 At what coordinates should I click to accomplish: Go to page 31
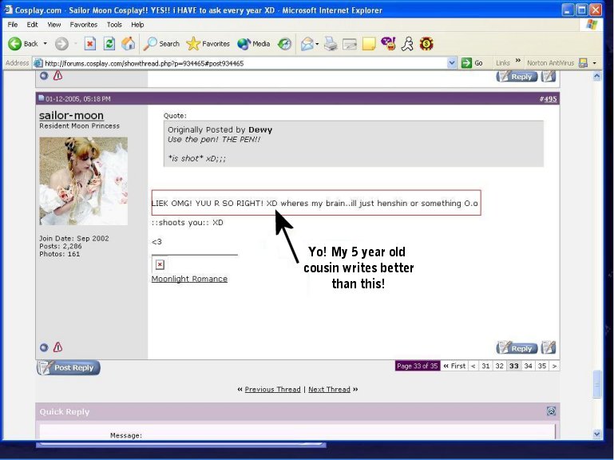tap(485, 366)
